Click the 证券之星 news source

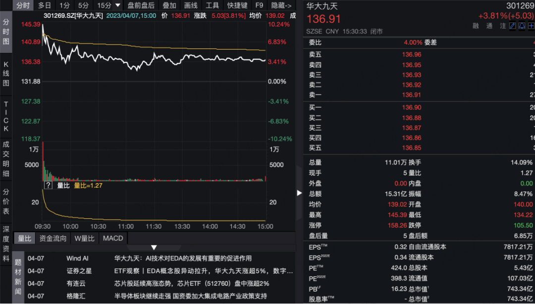[79, 271]
